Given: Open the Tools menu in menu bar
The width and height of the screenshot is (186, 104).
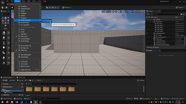Looking at the screenshot, I should click(23, 1).
